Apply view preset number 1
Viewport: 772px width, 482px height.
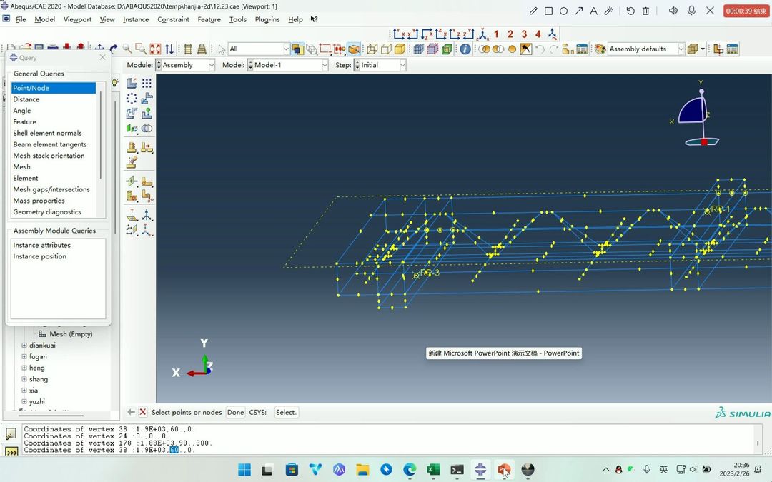pos(496,34)
